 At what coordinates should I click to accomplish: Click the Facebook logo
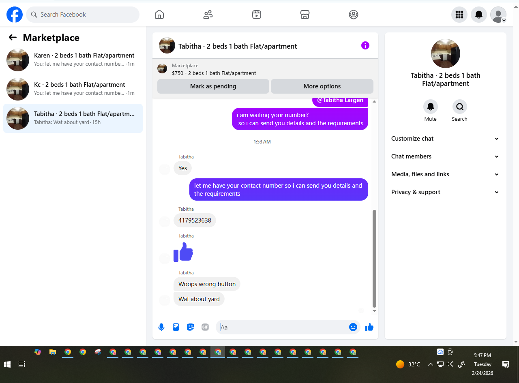[15, 15]
